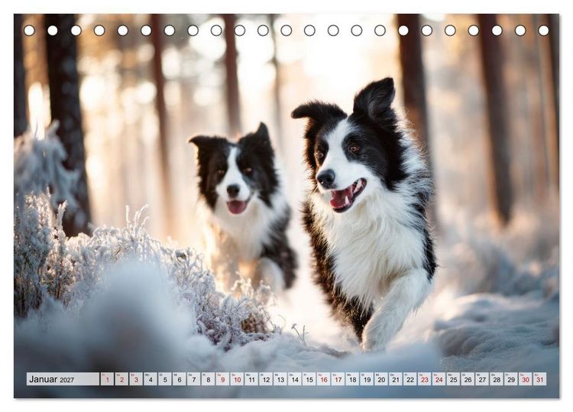Click the red date cell numbered 10
Viewport: 573px width, 412px height.
pyautogui.click(x=237, y=378)
